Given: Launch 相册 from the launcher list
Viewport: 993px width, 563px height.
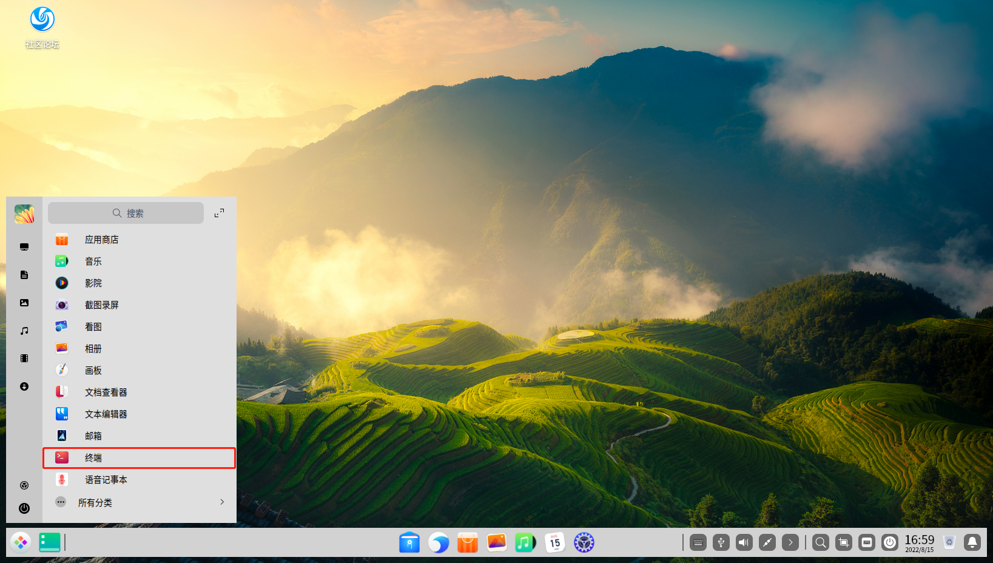Looking at the screenshot, I should (139, 349).
